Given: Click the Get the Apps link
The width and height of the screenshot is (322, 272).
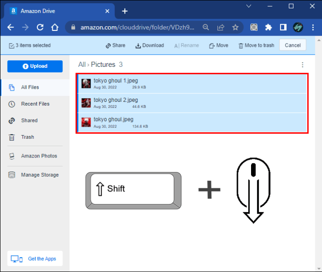Looking at the screenshot, I should (42, 259).
